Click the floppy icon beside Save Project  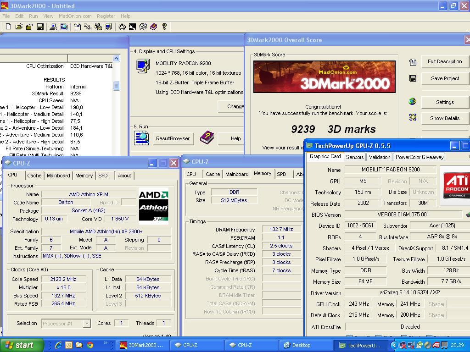click(413, 78)
